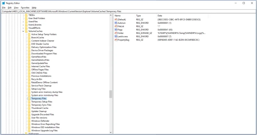The width and height of the screenshot is (257, 135).
Task: Click the Recycle Bin key folder icon
Action: 29,79
